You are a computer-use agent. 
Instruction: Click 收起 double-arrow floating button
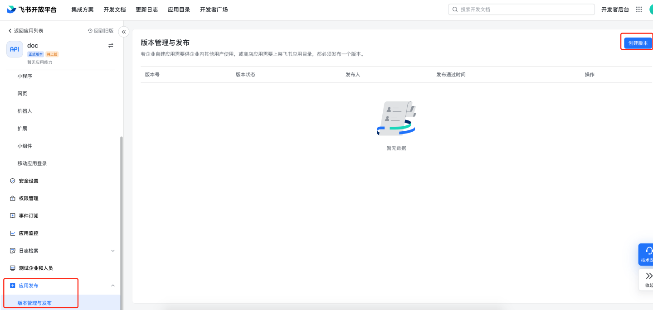pyautogui.click(x=648, y=279)
